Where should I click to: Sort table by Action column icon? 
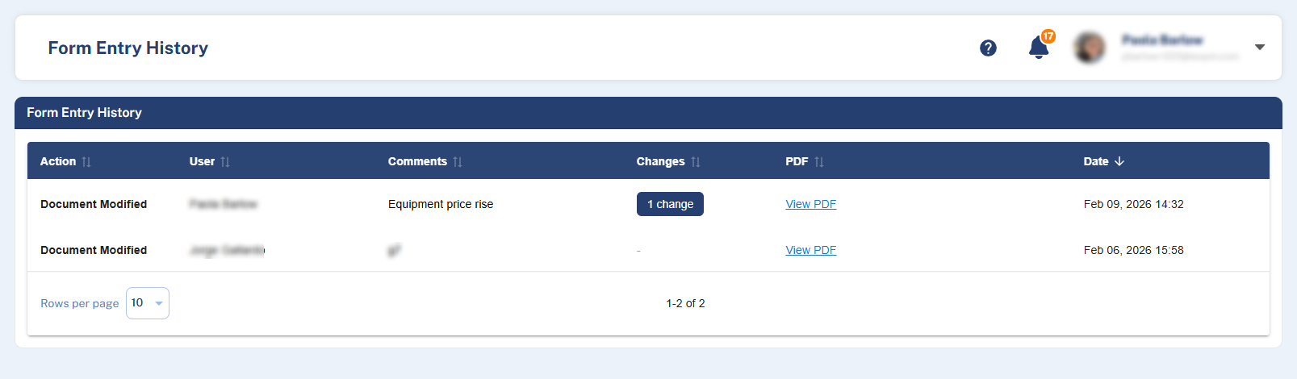tap(86, 162)
